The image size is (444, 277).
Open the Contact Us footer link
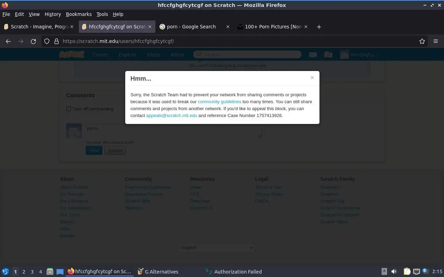(201, 208)
